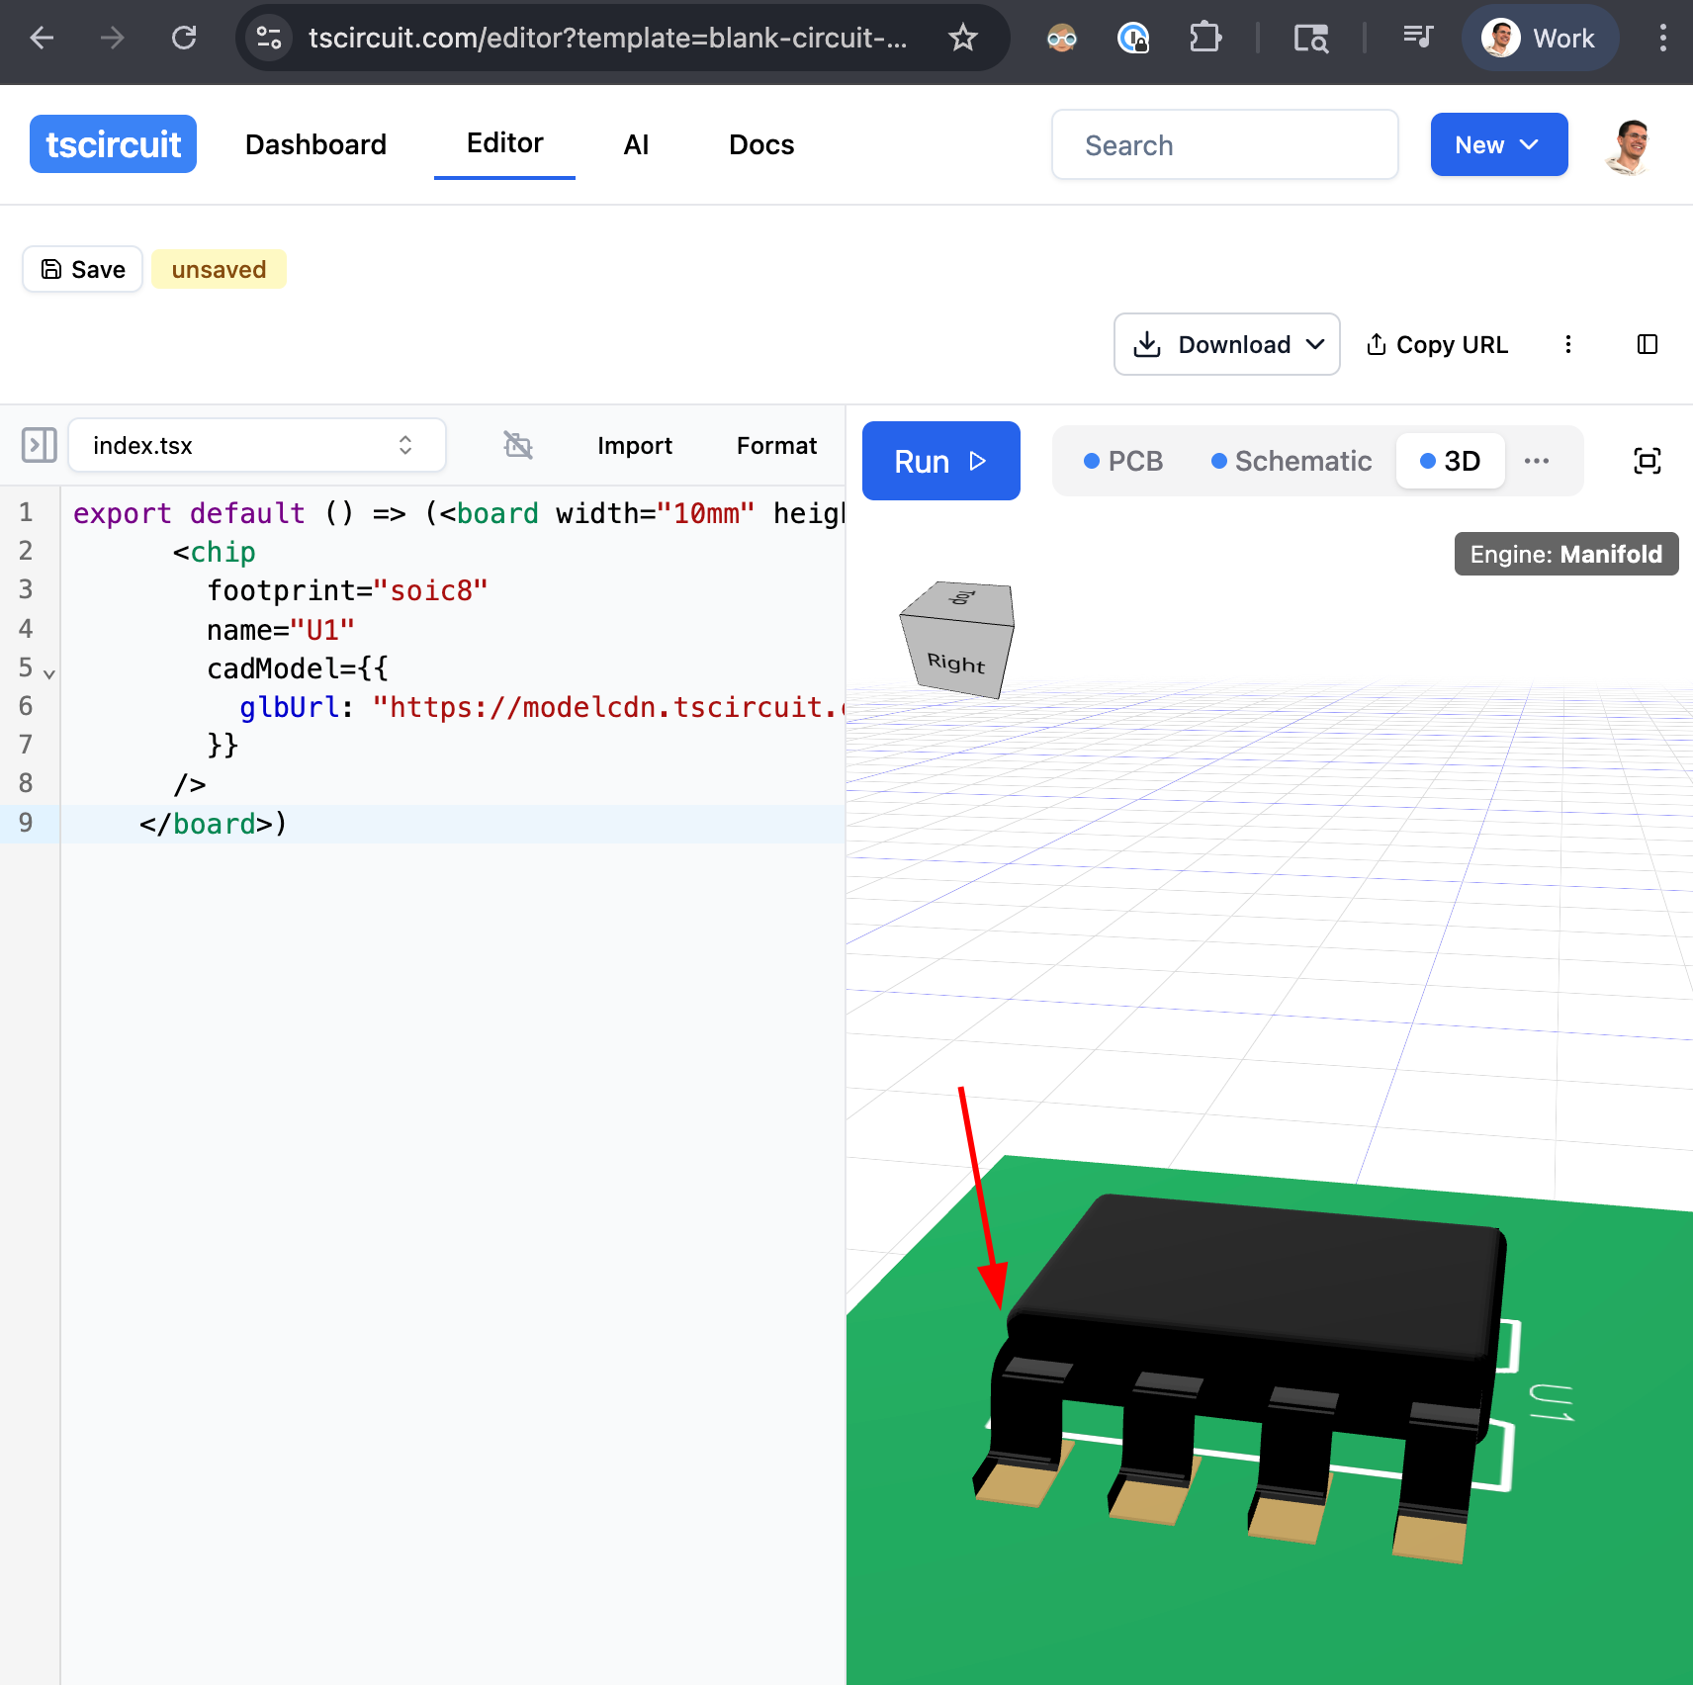This screenshot has height=1685, width=1693.
Task: Collapse the code fold at line 5
Action: (49, 673)
